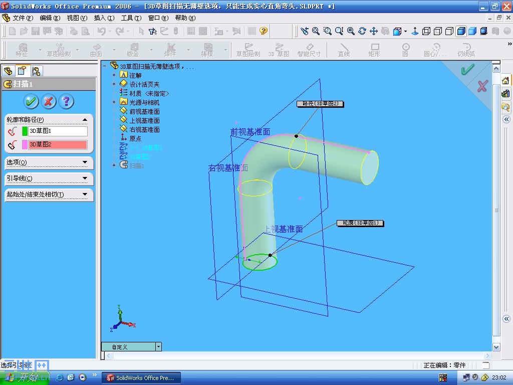The width and height of the screenshot is (513, 385).
Task: Open the 帮助 menu
Action: click(185, 18)
